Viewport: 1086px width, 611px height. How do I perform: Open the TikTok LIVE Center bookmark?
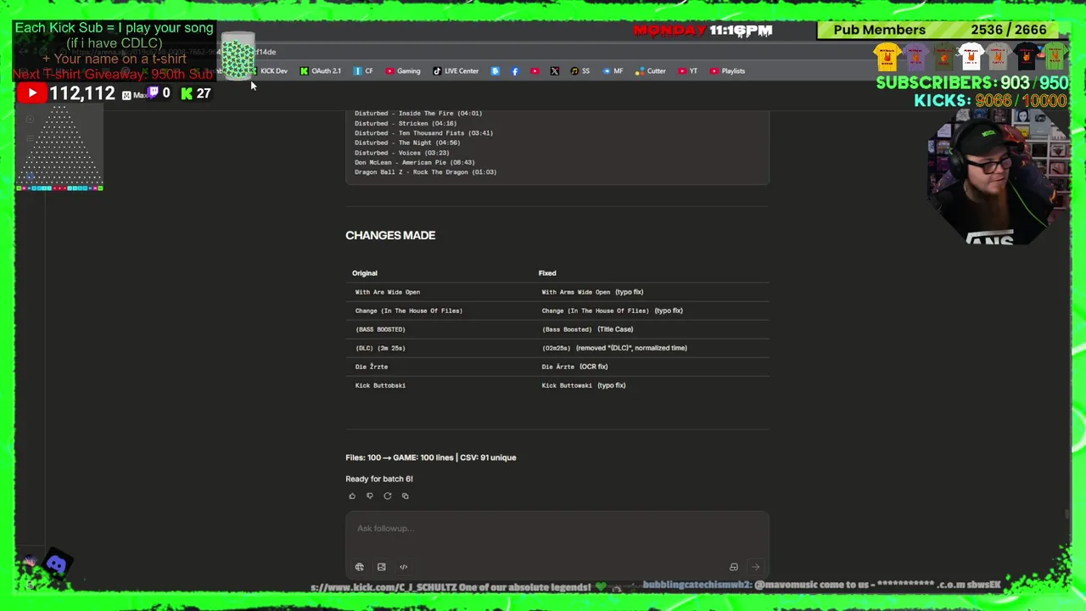456,71
